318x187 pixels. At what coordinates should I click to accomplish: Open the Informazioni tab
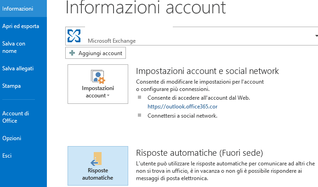pos(23,9)
